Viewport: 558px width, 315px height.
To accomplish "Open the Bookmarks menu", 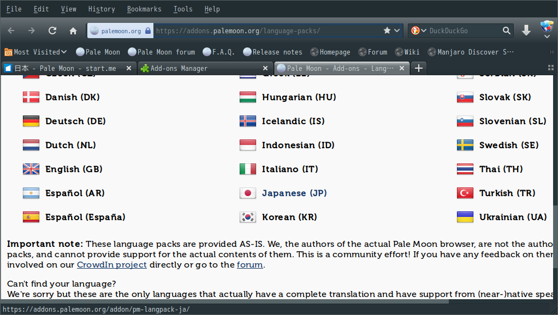I will [x=144, y=9].
